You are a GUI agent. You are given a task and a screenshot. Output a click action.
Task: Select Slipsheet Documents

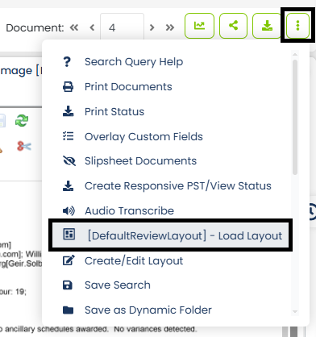coord(140,161)
